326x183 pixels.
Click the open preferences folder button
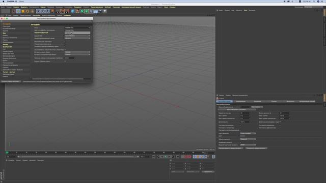click(11, 81)
